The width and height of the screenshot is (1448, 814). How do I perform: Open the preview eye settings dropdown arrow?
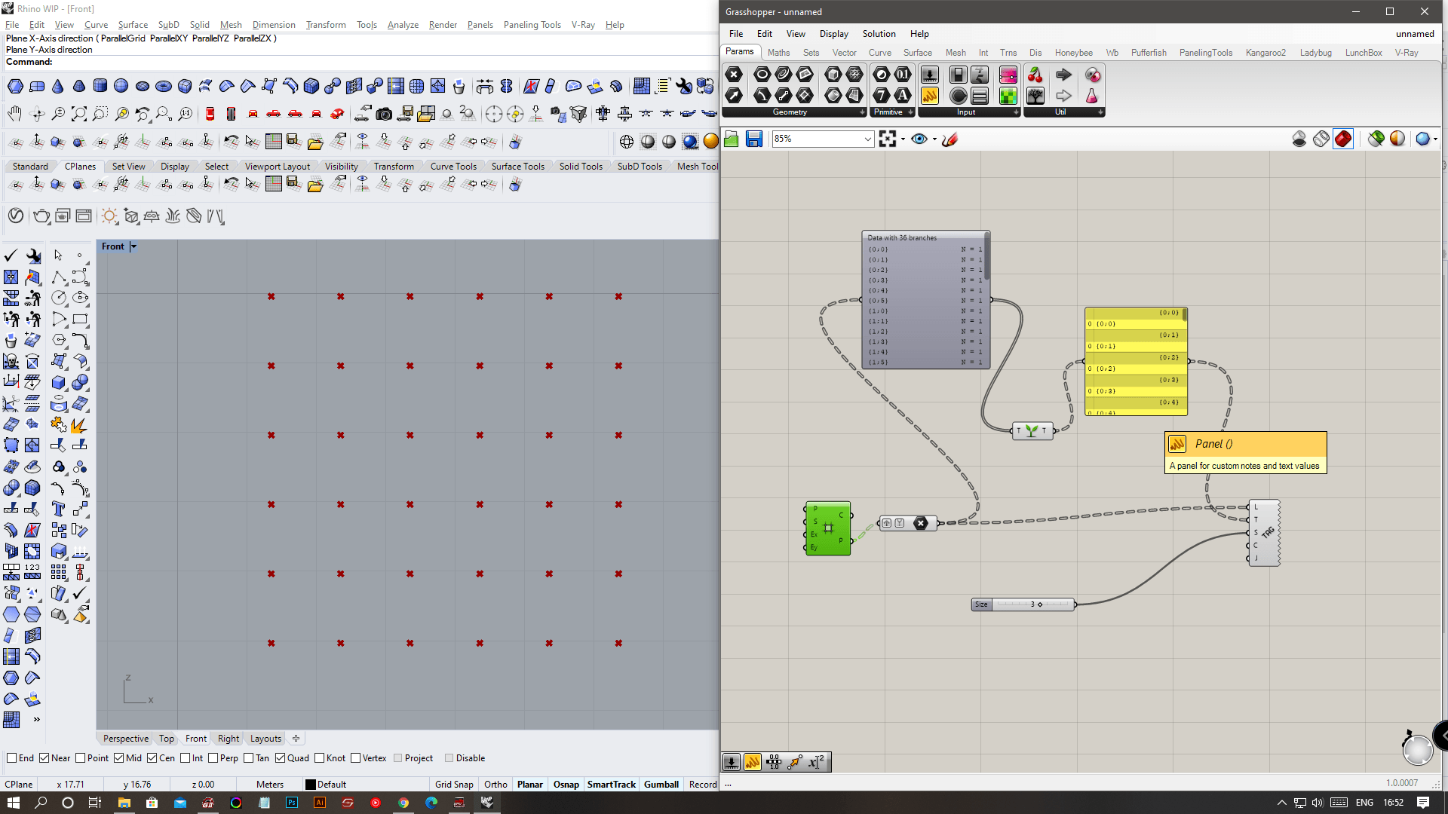point(934,139)
